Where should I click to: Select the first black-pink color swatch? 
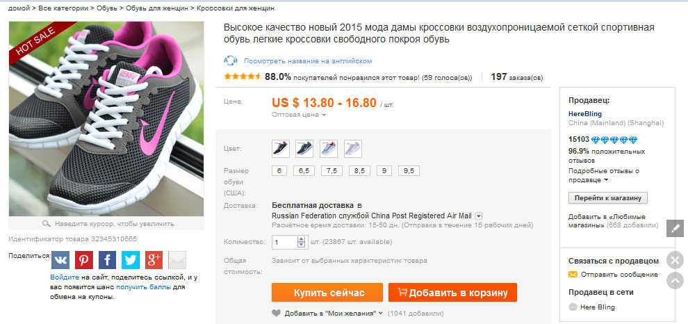[x=280, y=149]
